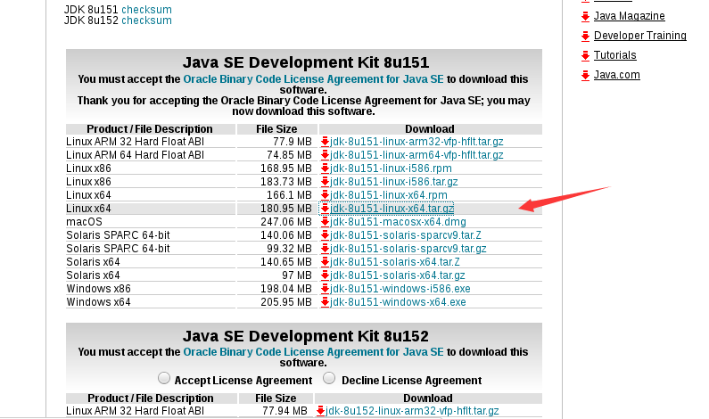The height and width of the screenshot is (419, 709).
Task: Download jdk-8u151-windows-x64.exe installer
Action: coord(398,302)
